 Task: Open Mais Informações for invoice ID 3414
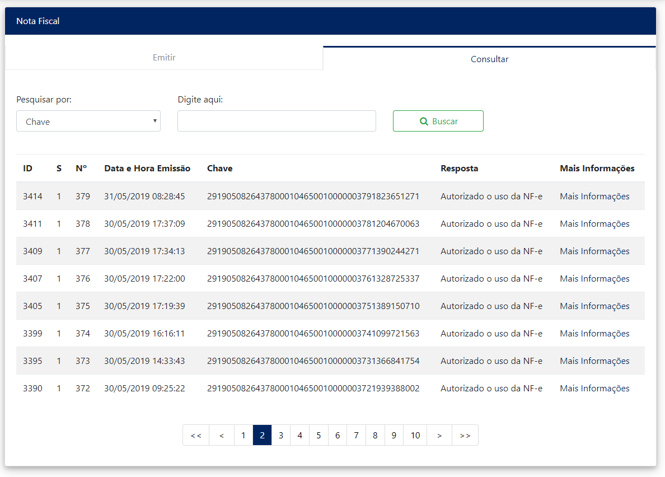click(594, 197)
